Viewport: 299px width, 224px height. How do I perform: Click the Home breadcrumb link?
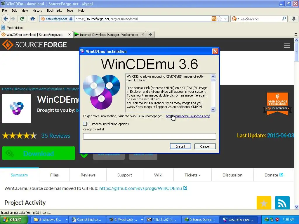click(7, 89)
